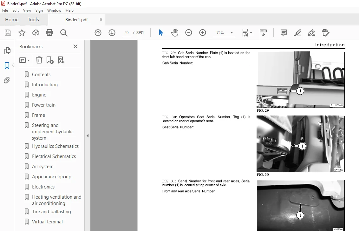The image size is (359, 231).
Task: Open the View menu
Action: tap(27, 10)
